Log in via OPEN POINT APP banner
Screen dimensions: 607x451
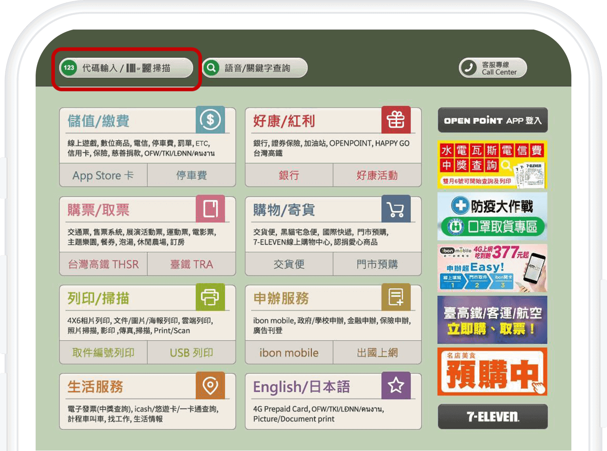click(x=492, y=120)
